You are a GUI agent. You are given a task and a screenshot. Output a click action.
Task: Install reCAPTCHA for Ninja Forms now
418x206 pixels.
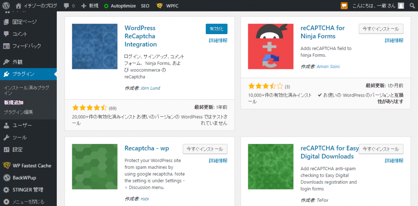tap(381, 29)
